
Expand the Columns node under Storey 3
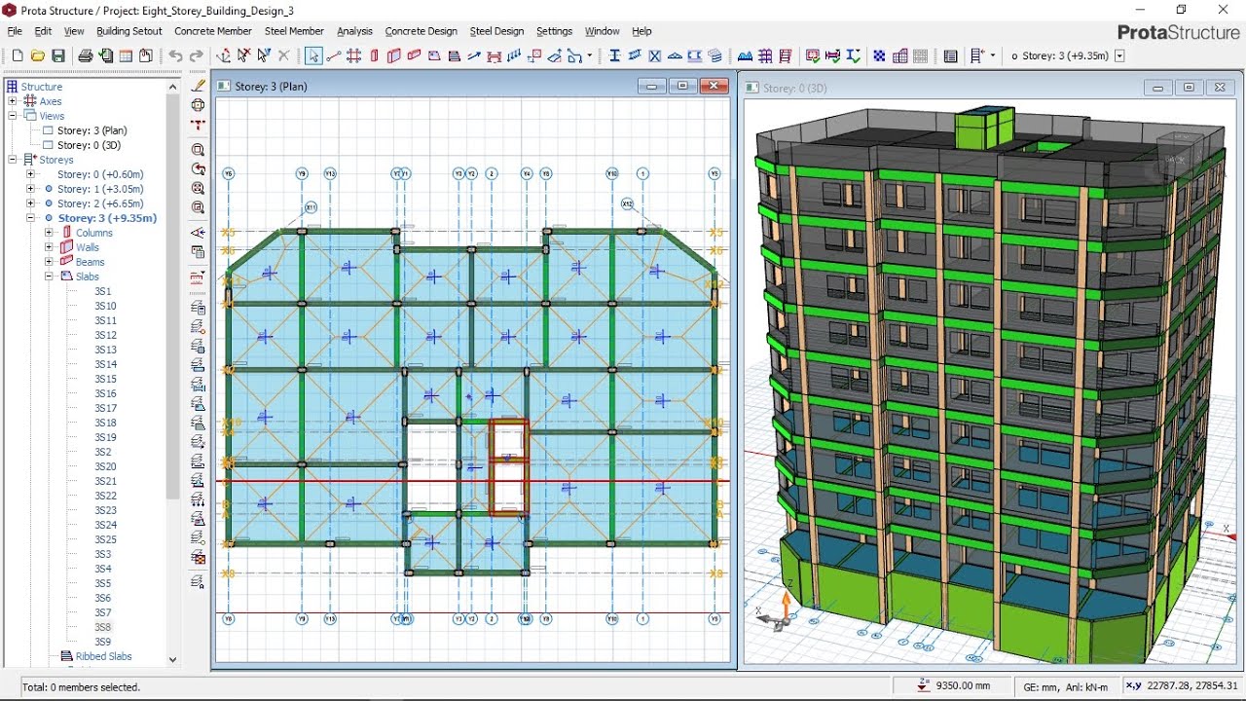pos(49,233)
